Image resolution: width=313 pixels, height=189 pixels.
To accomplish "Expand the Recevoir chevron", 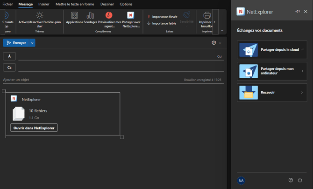I will coord(302,93).
